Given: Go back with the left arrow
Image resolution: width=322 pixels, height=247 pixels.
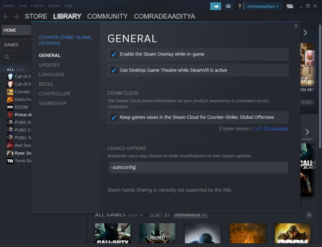Looking at the screenshot, I should click(x=6, y=16).
